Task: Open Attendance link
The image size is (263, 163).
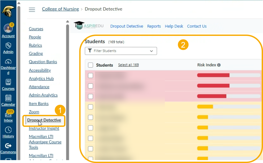Action: [x=39, y=87]
